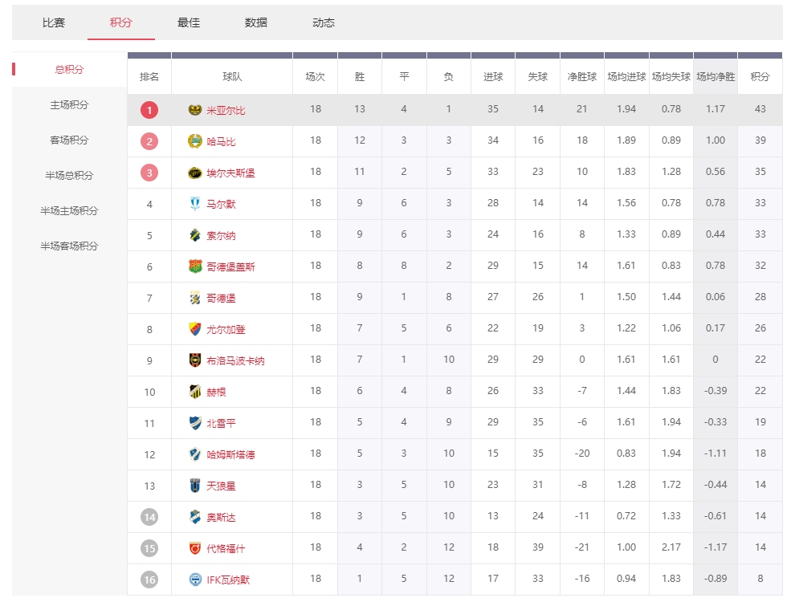This screenshot has height=602, width=791.
Task: Click the 代格福什 club logo
Action: [x=195, y=548]
